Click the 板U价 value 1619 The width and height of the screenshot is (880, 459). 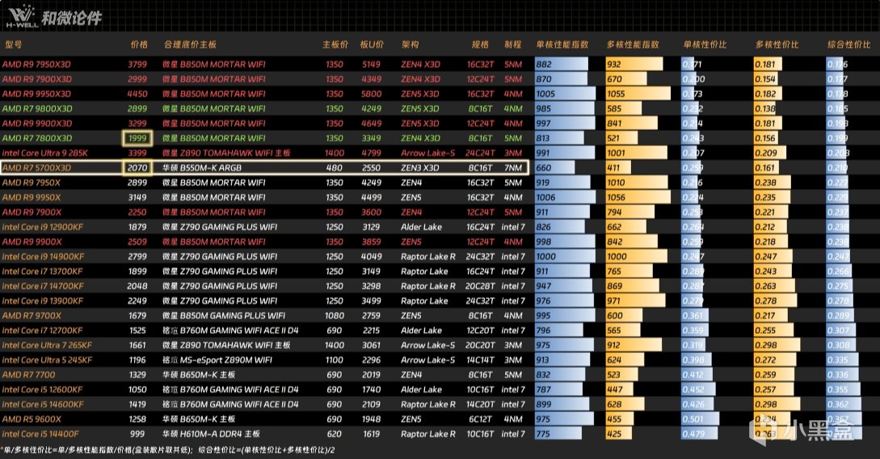click(x=371, y=434)
